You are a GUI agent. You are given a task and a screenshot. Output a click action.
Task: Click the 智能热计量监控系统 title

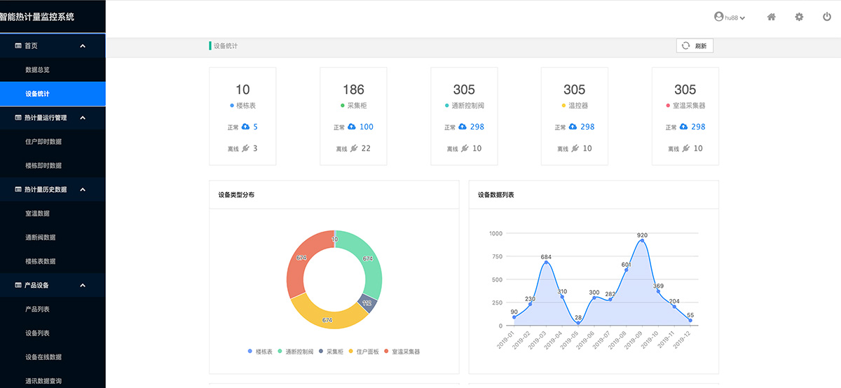pyautogui.click(x=36, y=16)
